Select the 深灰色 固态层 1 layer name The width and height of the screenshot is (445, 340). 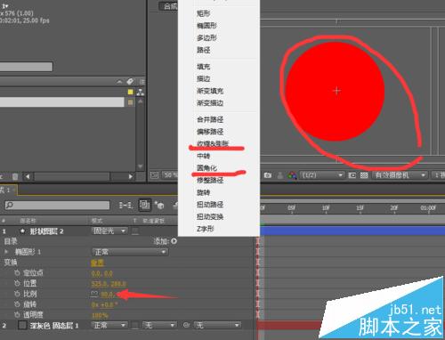pos(54,326)
